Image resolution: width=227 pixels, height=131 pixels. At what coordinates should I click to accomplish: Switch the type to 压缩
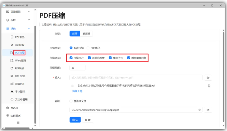coord(75,33)
